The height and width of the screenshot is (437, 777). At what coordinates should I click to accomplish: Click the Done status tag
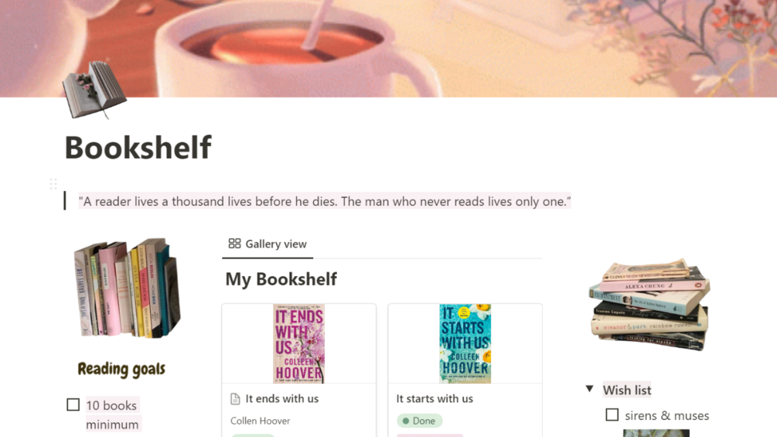[x=419, y=421]
